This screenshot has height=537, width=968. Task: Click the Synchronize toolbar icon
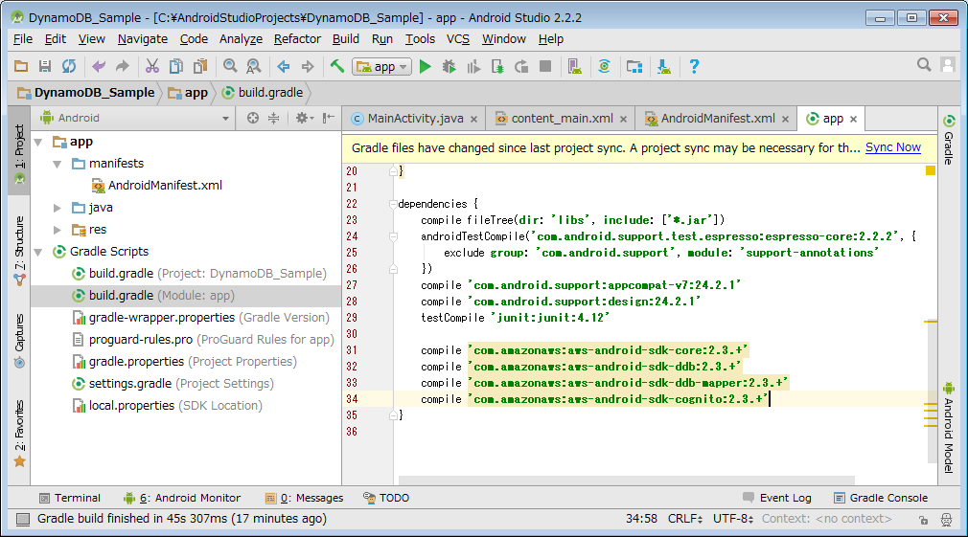pyautogui.click(x=68, y=66)
